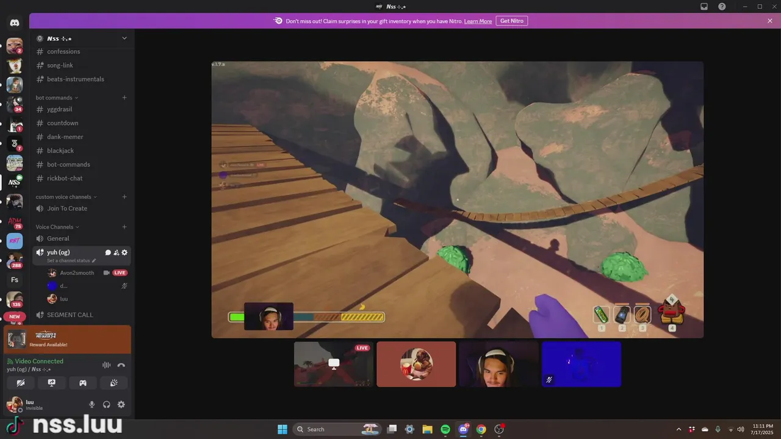Edit yuh (og) channel settings gear
Screen dimensions: 781x439
point(124,252)
